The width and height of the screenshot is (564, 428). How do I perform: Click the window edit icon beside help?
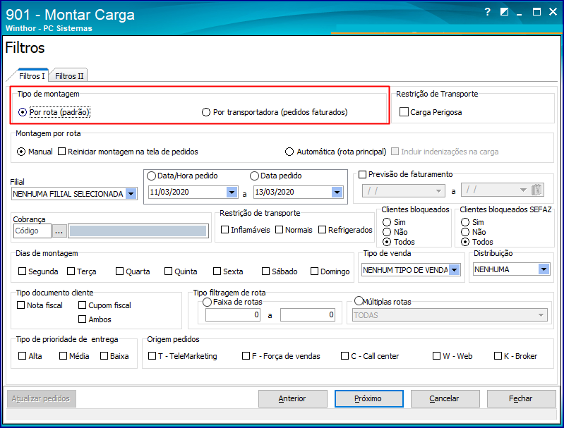click(504, 12)
